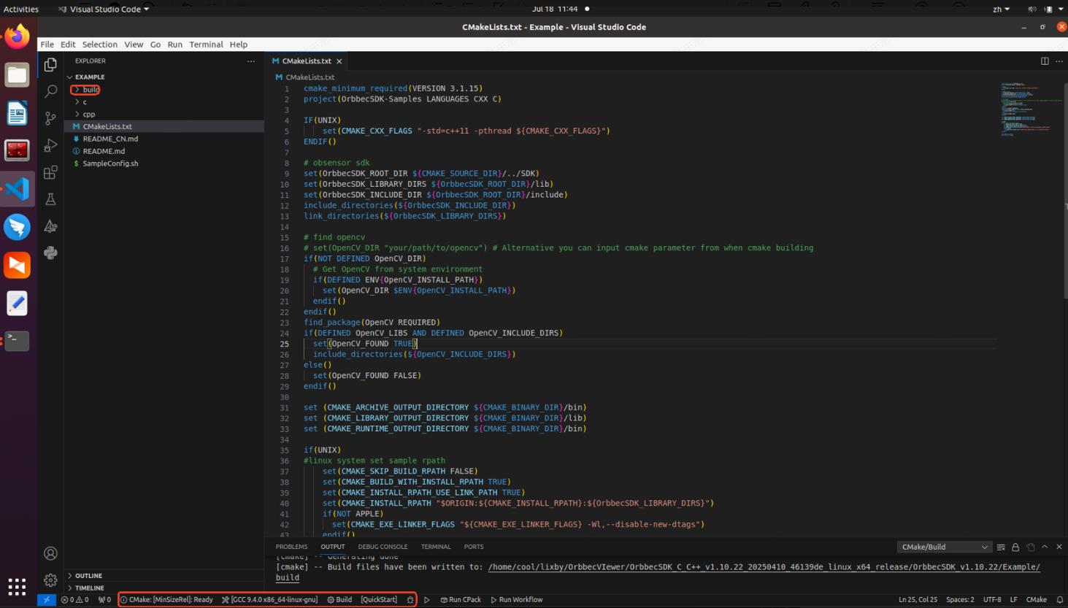Open the notifications bell in status bar
This screenshot has height=608, width=1068.
(x=1059, y=600)
